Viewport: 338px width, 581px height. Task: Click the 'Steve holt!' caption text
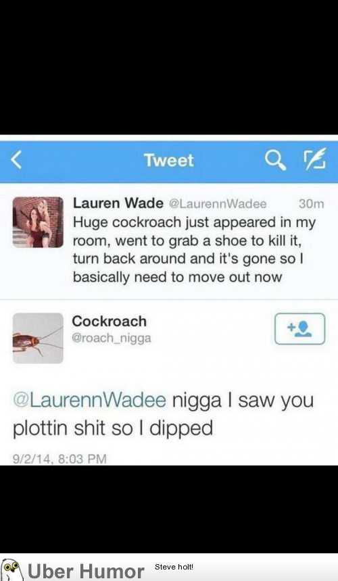click(x=174, y=567)
